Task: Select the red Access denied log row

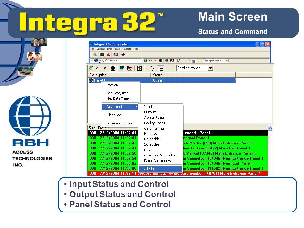Action: pos(177,174)
